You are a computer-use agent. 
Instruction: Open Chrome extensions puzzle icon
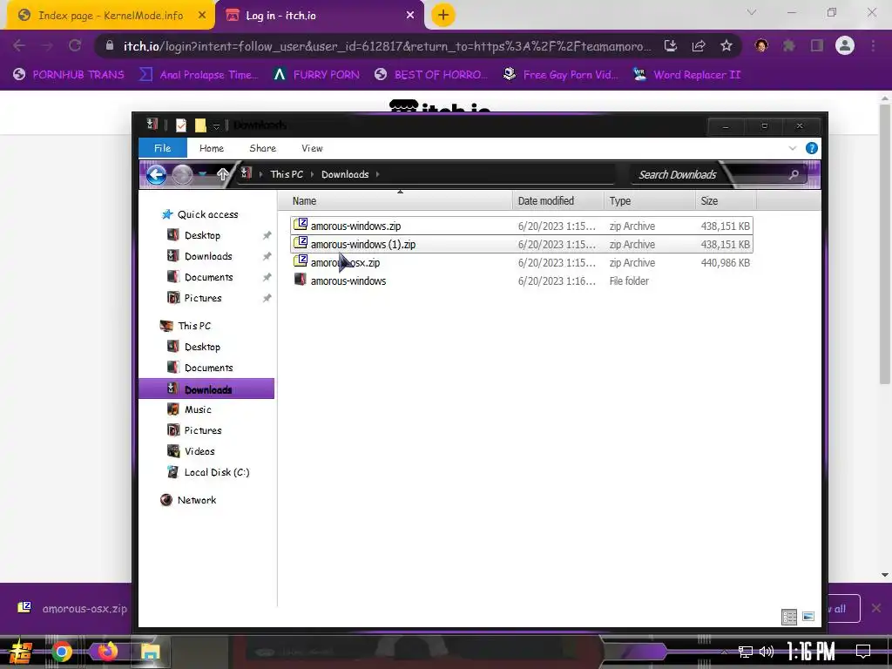tap(789, 46)
